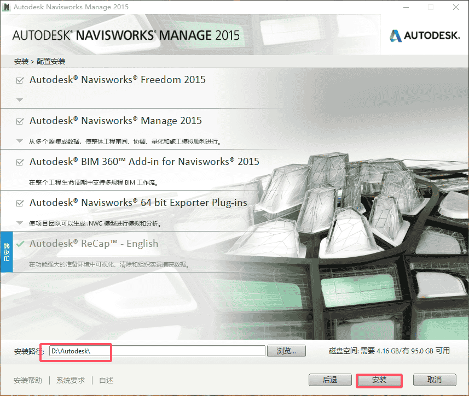Cancel setup with the 取消 button

click(435, 380)
